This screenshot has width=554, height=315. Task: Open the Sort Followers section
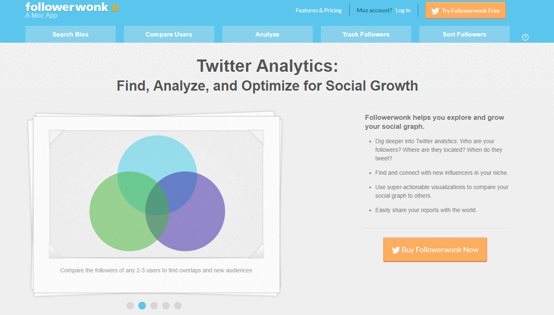tap(464, 34)
